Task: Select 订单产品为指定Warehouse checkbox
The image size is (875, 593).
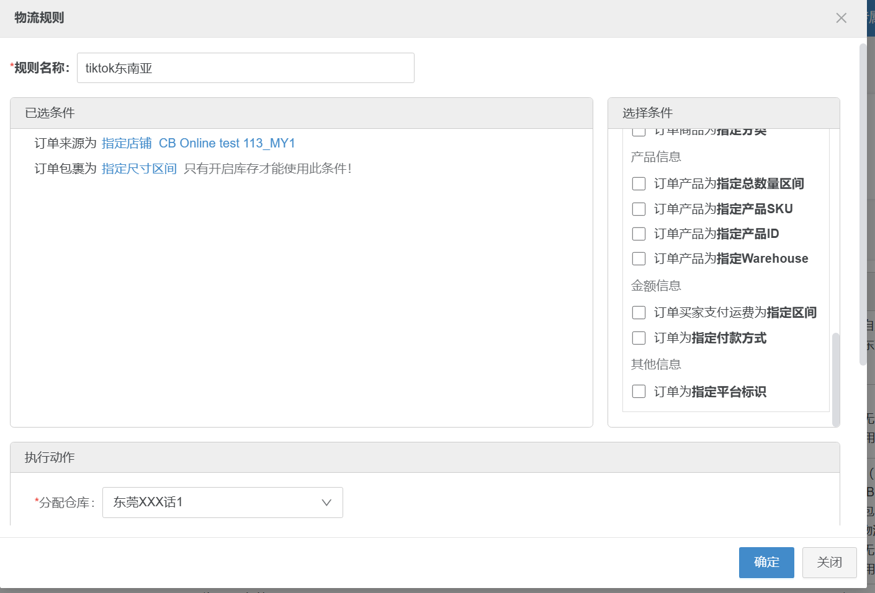Action: pos(639,258)
